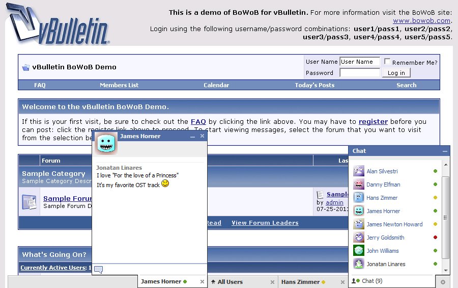
Task: Minimize the Chat user list panel
Action: (x=445, y=151)
